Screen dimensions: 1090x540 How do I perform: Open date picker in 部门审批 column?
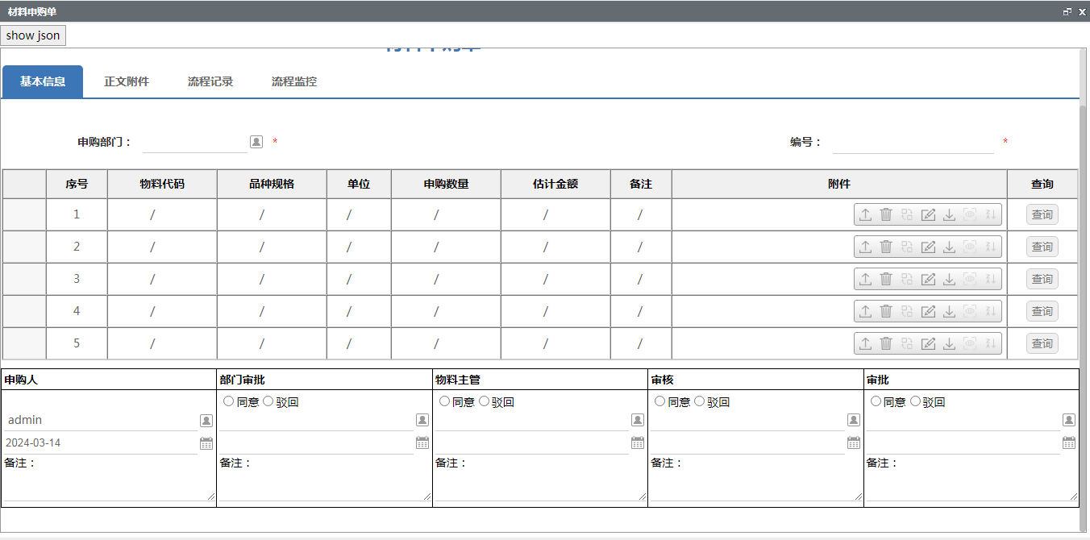click(422, 442)
